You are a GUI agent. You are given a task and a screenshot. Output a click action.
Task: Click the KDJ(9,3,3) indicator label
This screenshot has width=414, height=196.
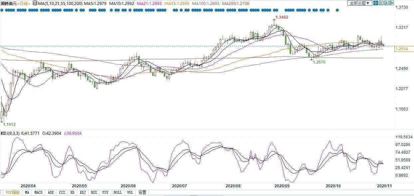coord(10,133)
